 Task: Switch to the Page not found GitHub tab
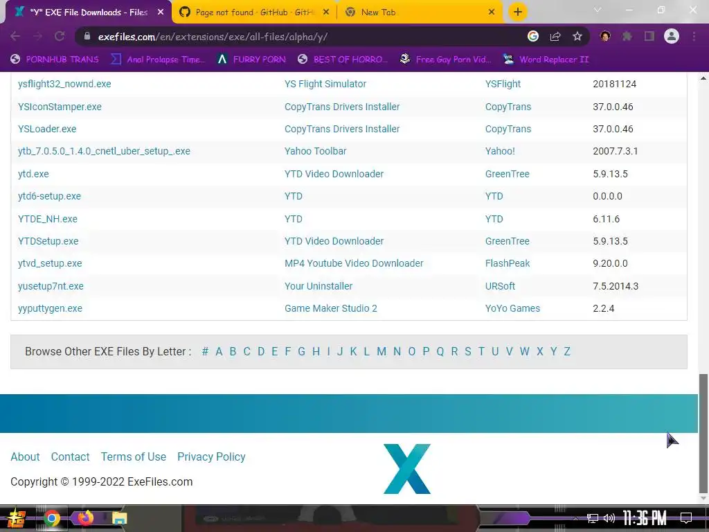click(254, 12)
